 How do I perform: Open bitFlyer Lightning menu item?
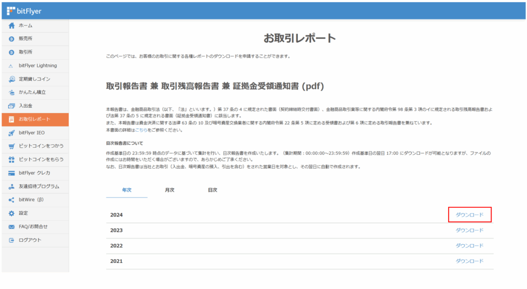(36, 66)
